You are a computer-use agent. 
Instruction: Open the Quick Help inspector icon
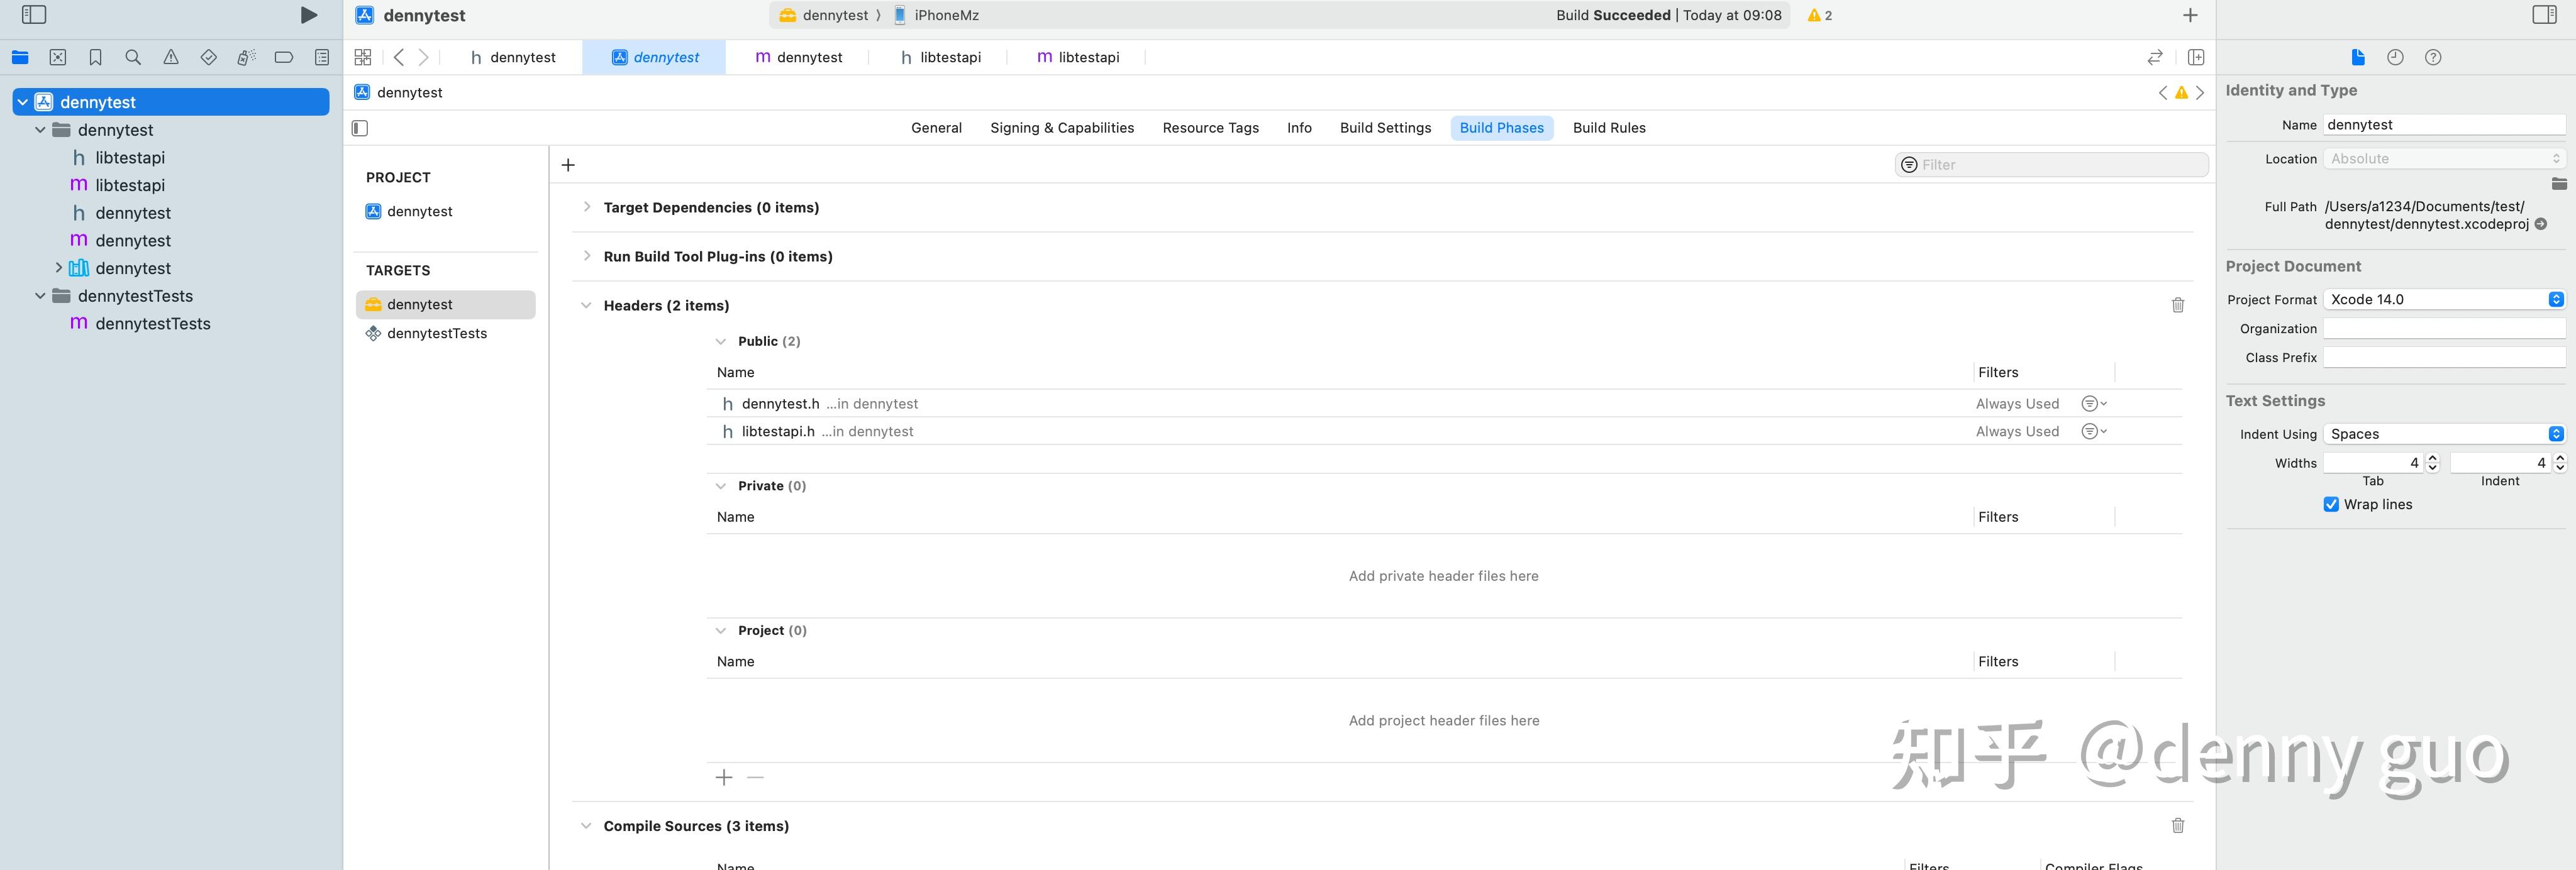click(2433, 58)
